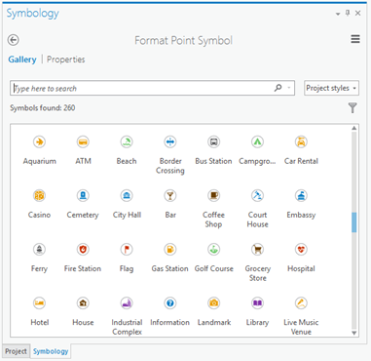Toggle auto-hide pin for Symbology pane

click(x=348, y=13)
